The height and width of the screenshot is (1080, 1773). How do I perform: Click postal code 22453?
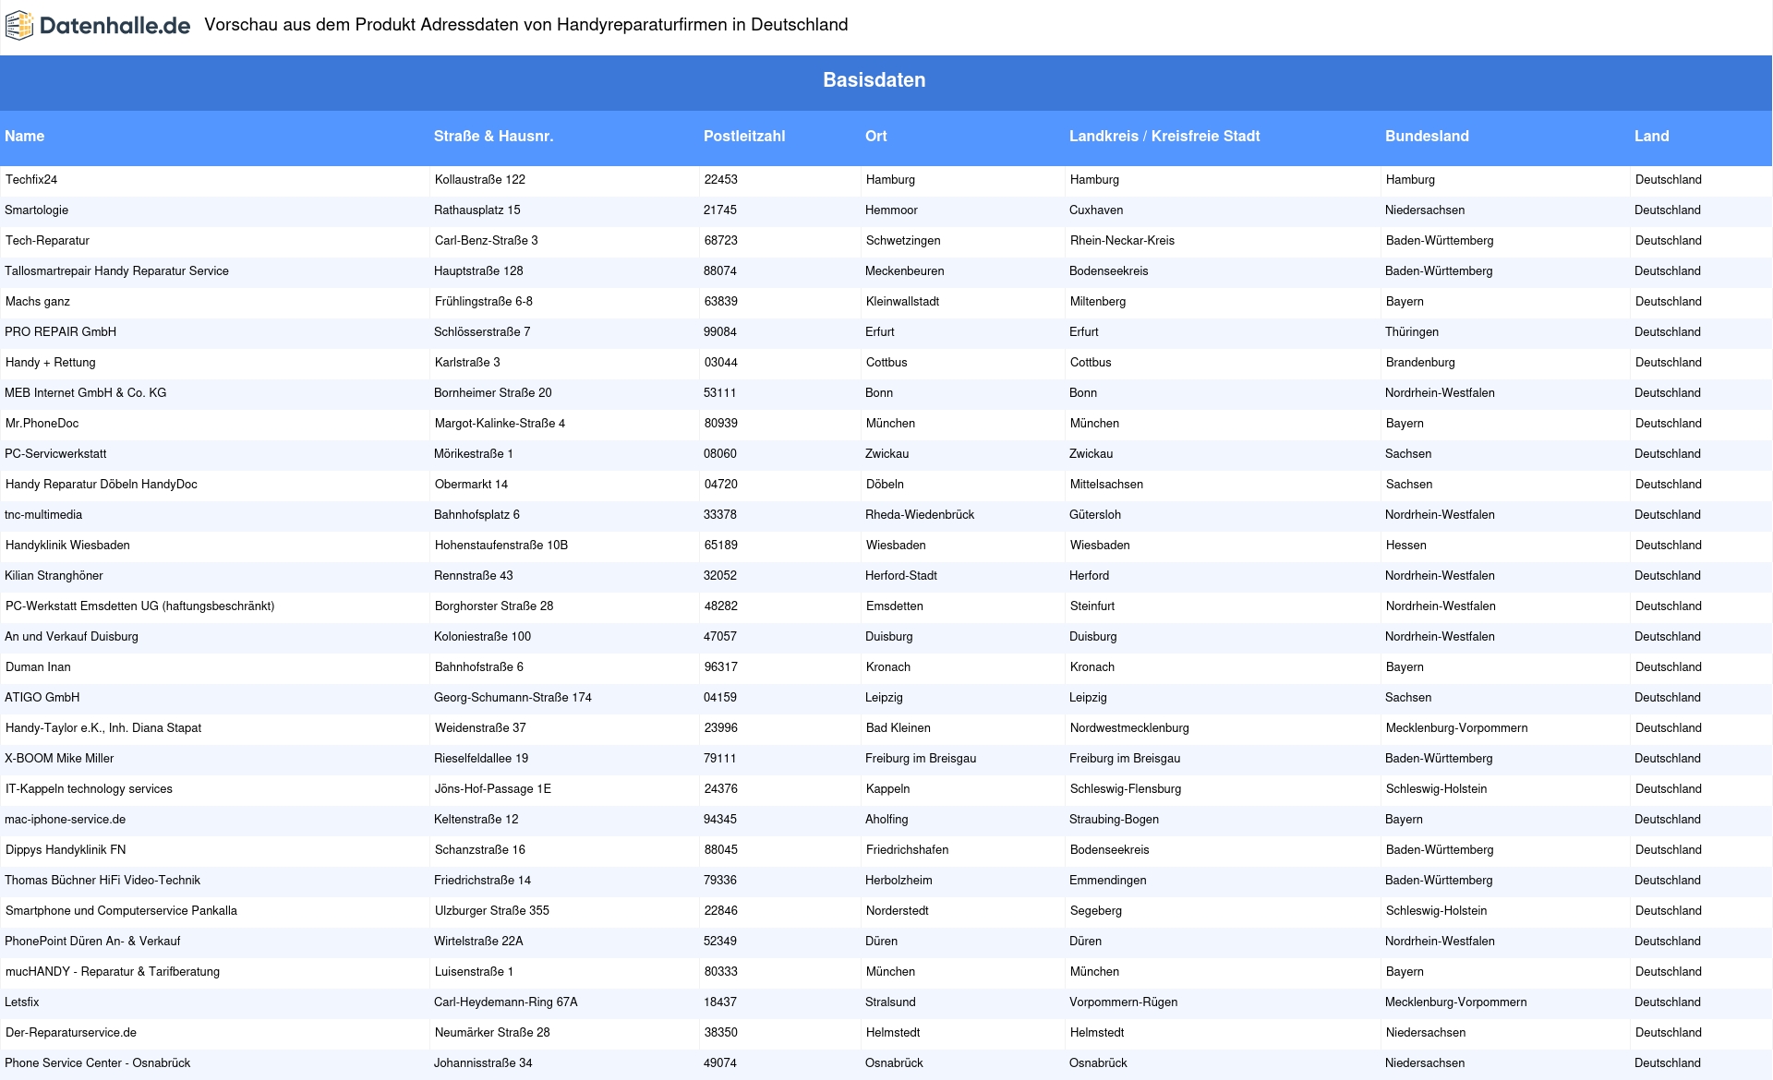tap(721, 180)
